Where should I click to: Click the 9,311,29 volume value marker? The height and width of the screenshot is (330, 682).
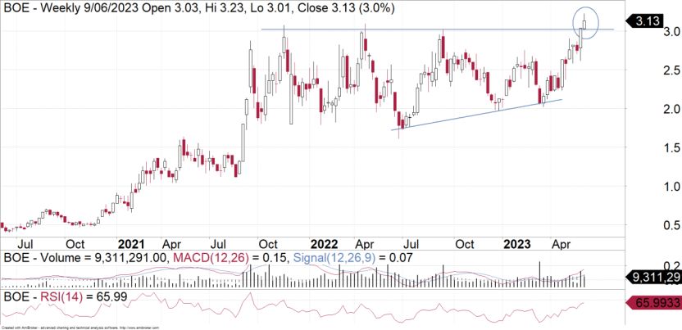tap(653, 276)
